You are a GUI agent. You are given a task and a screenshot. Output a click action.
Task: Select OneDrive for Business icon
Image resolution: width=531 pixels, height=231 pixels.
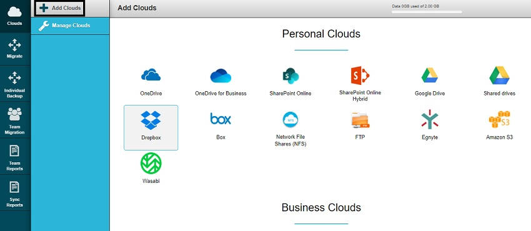221,76
